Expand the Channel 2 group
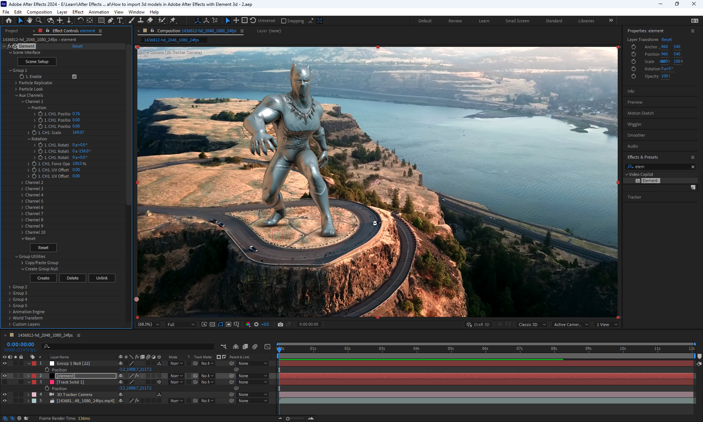The image size is (703, 422). 22,182
